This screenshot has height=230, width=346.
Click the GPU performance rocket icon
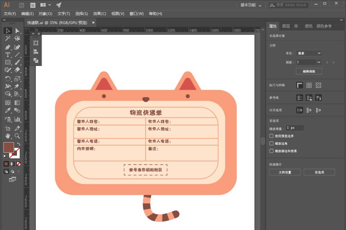click(x=58, y=5)
